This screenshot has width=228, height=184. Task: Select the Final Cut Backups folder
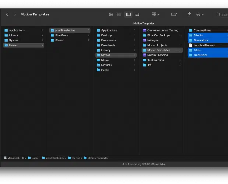coord(162,35)
